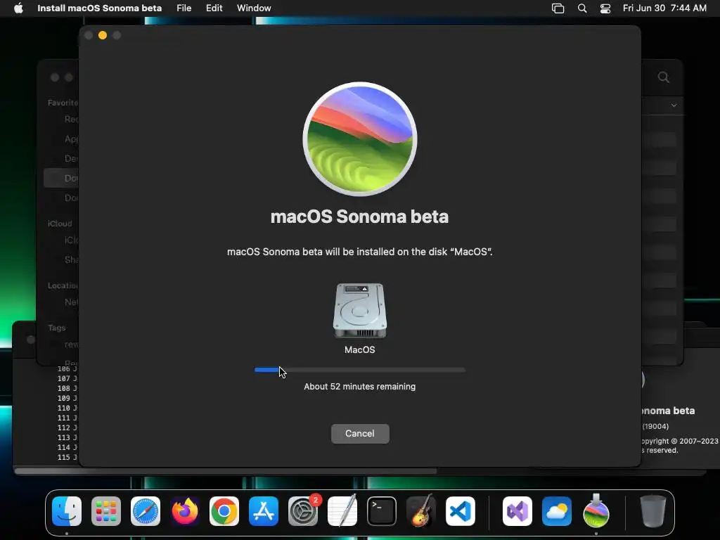Click search icon in background Finder window
This screenshot has width=720, height=540.
pyautogui.click(x=664, y=77)
